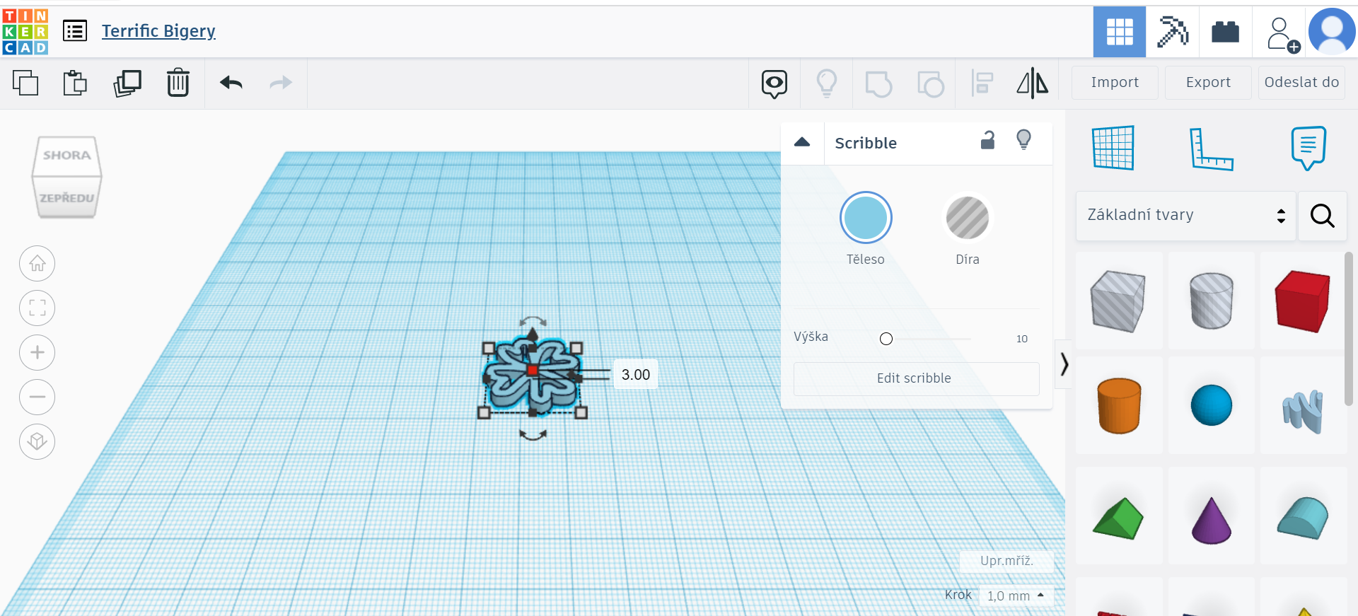
Task: Click the Group shapes icon
Action: click(x=878, y=84)
